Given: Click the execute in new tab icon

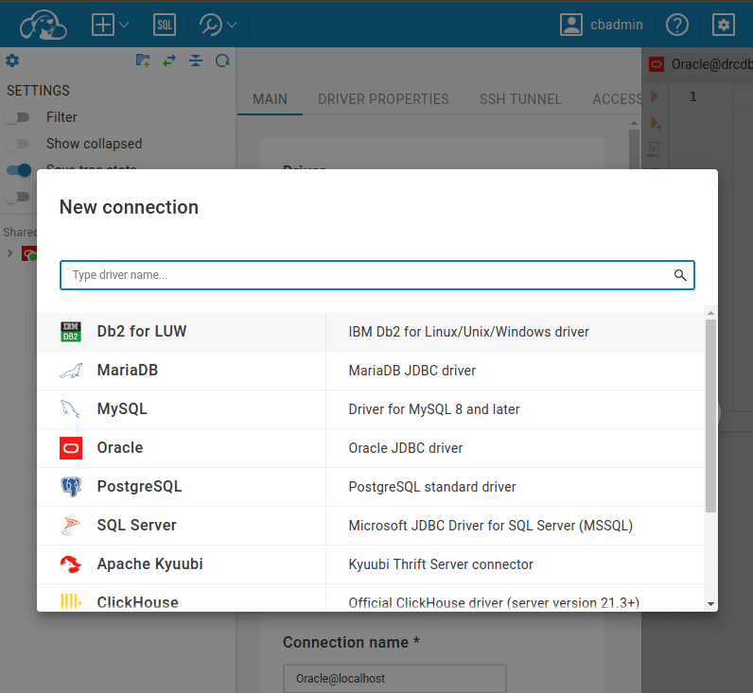Looking at the screenshot, I should point(656,123).
